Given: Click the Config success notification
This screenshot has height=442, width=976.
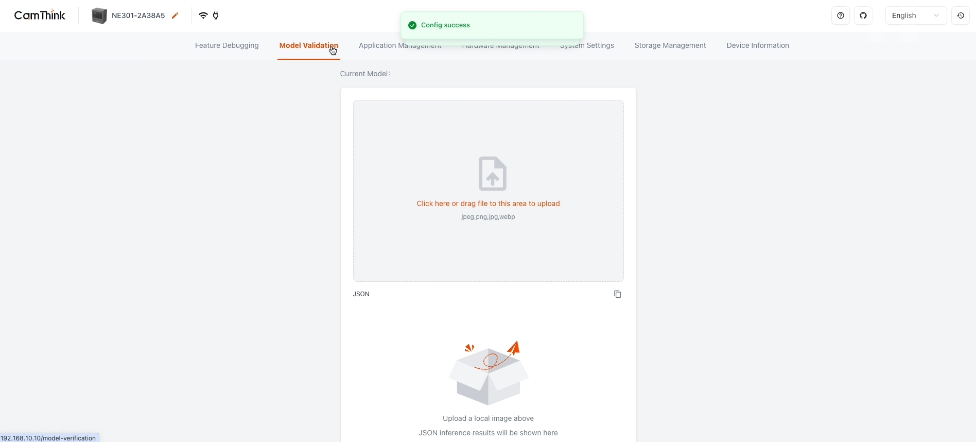Looking at the screenshot, I should point(492,25).
